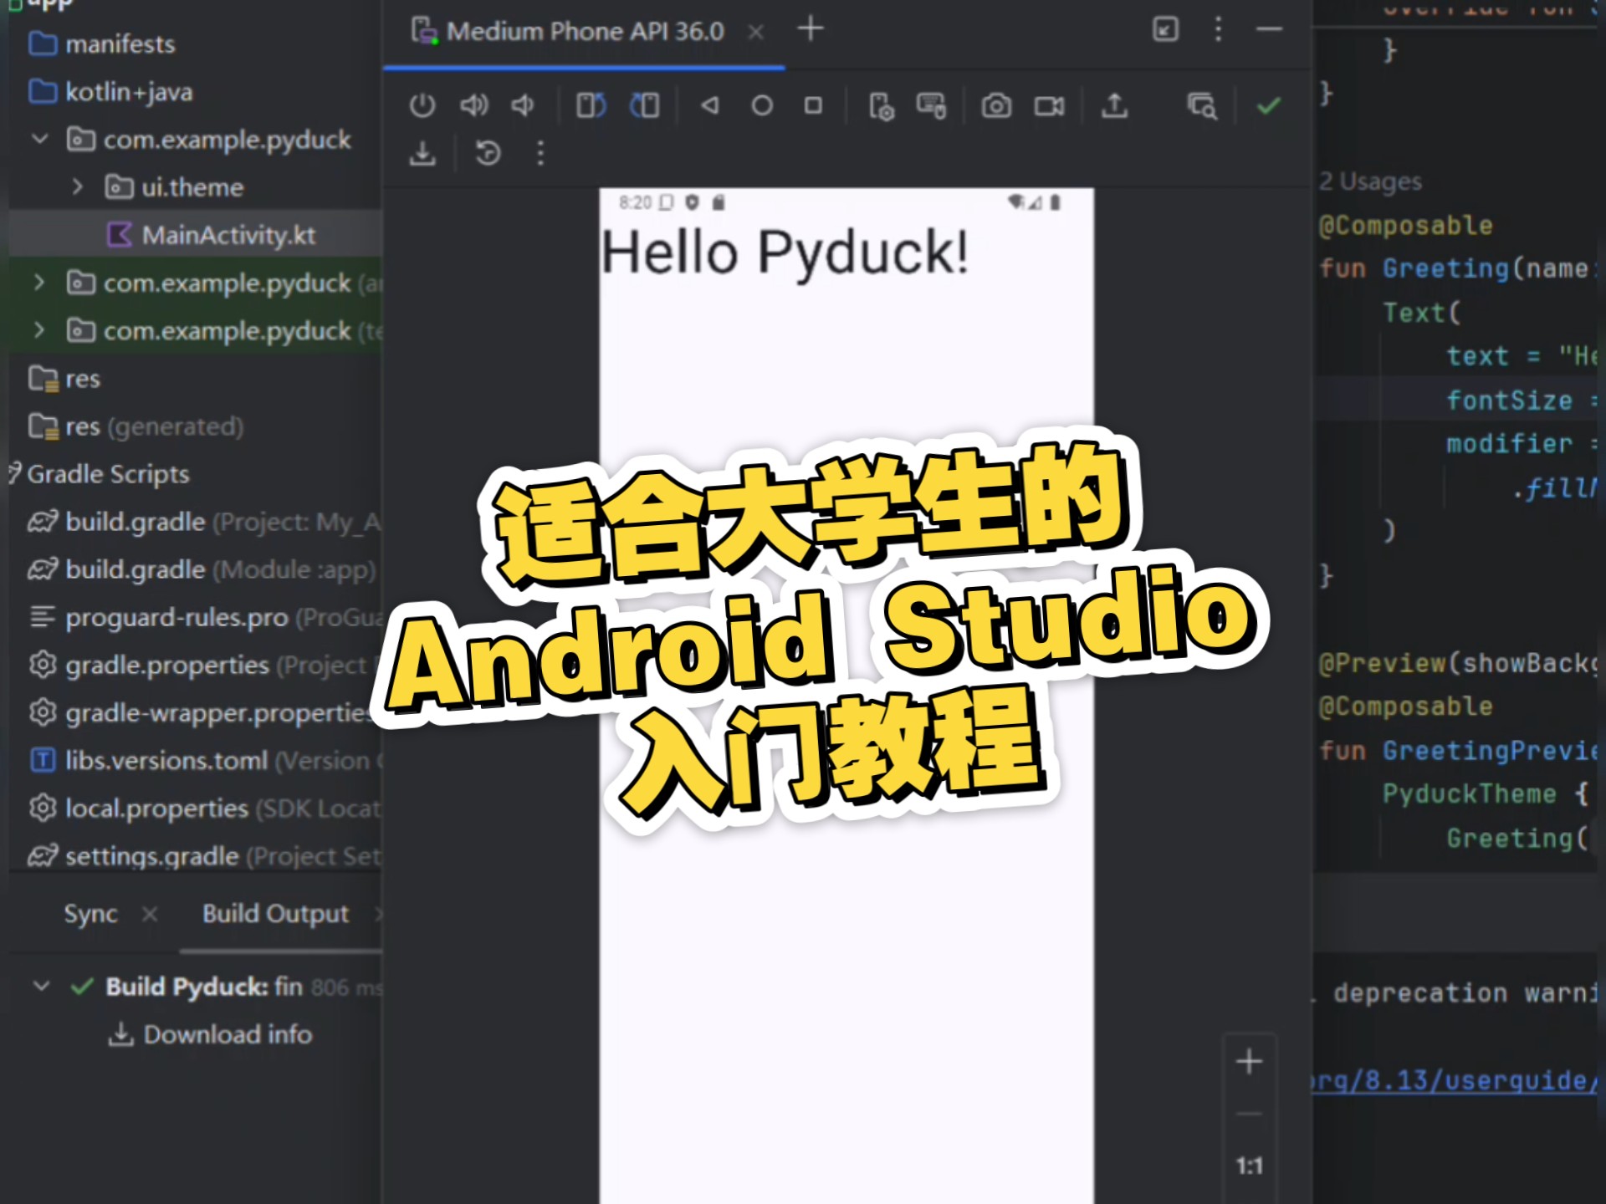Click the 2 Usages hint in editor
This screenshot has width=1606, height=1204.
click(x=1371, y=181)
